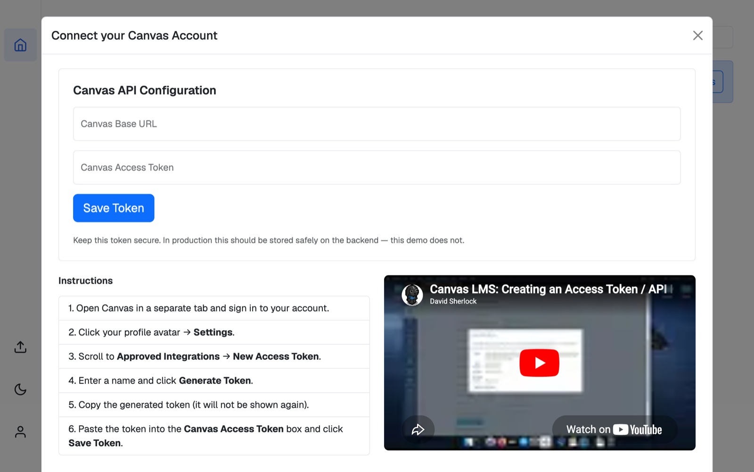Click the Canvas API Configuration heading

pos(145,91)
